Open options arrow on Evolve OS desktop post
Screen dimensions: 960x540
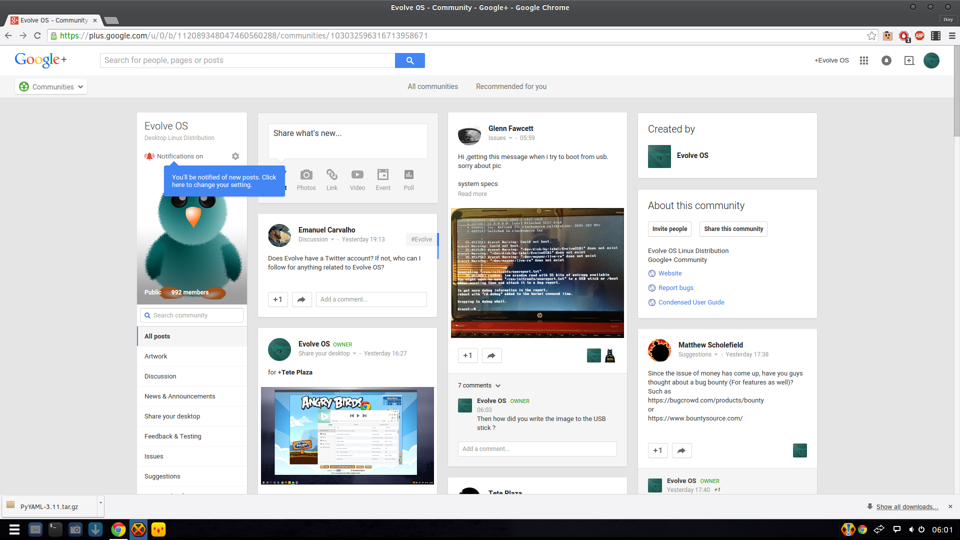pyautogui.click(x=354, y=354)
